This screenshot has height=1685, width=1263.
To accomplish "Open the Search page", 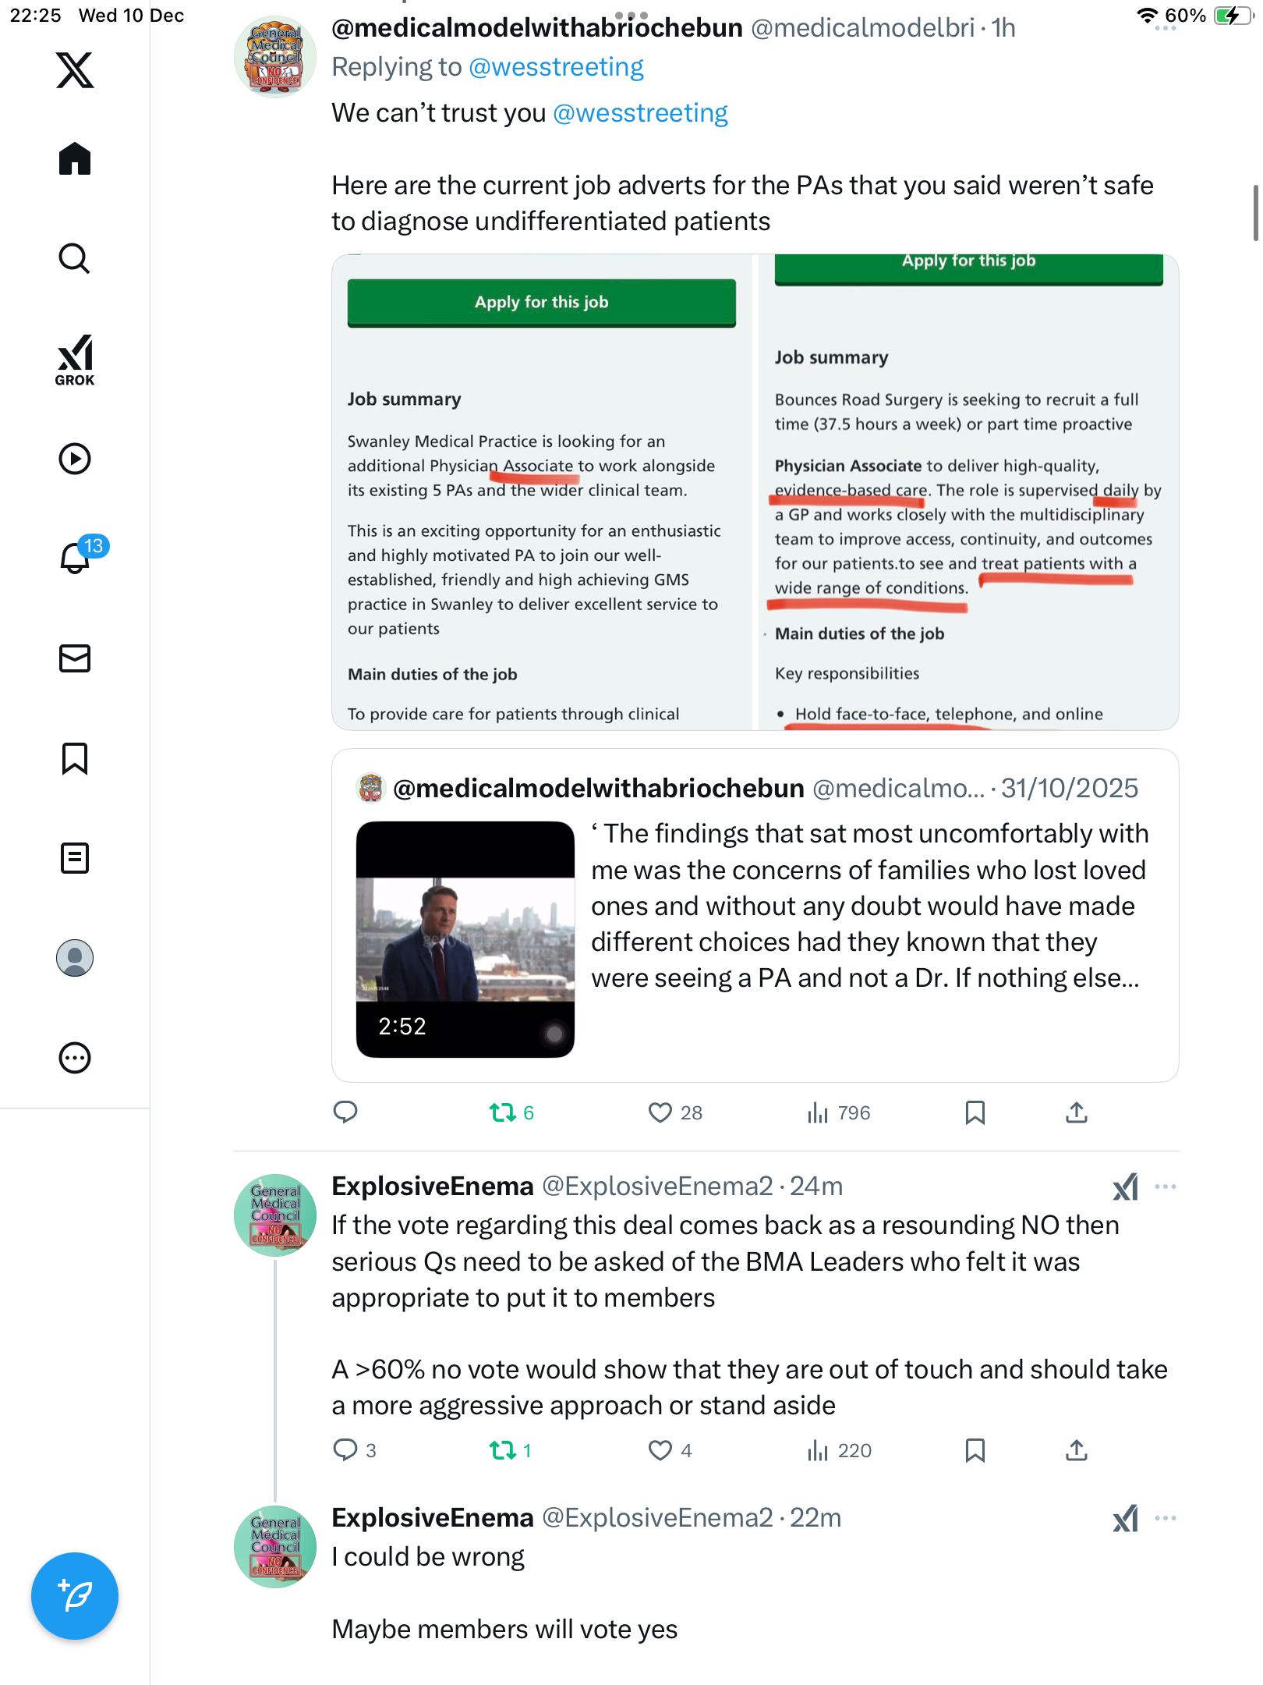I will click(75, 258).
